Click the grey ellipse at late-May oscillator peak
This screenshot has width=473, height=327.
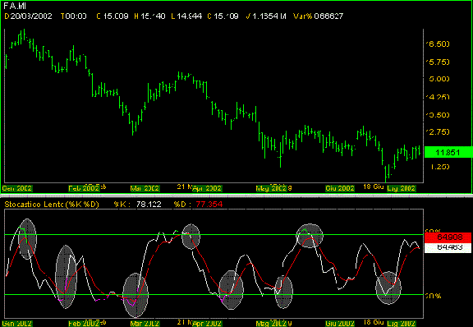coord(310,236)
